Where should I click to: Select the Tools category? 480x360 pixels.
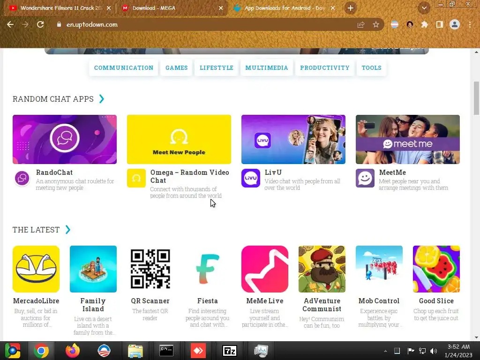[372, 67]
